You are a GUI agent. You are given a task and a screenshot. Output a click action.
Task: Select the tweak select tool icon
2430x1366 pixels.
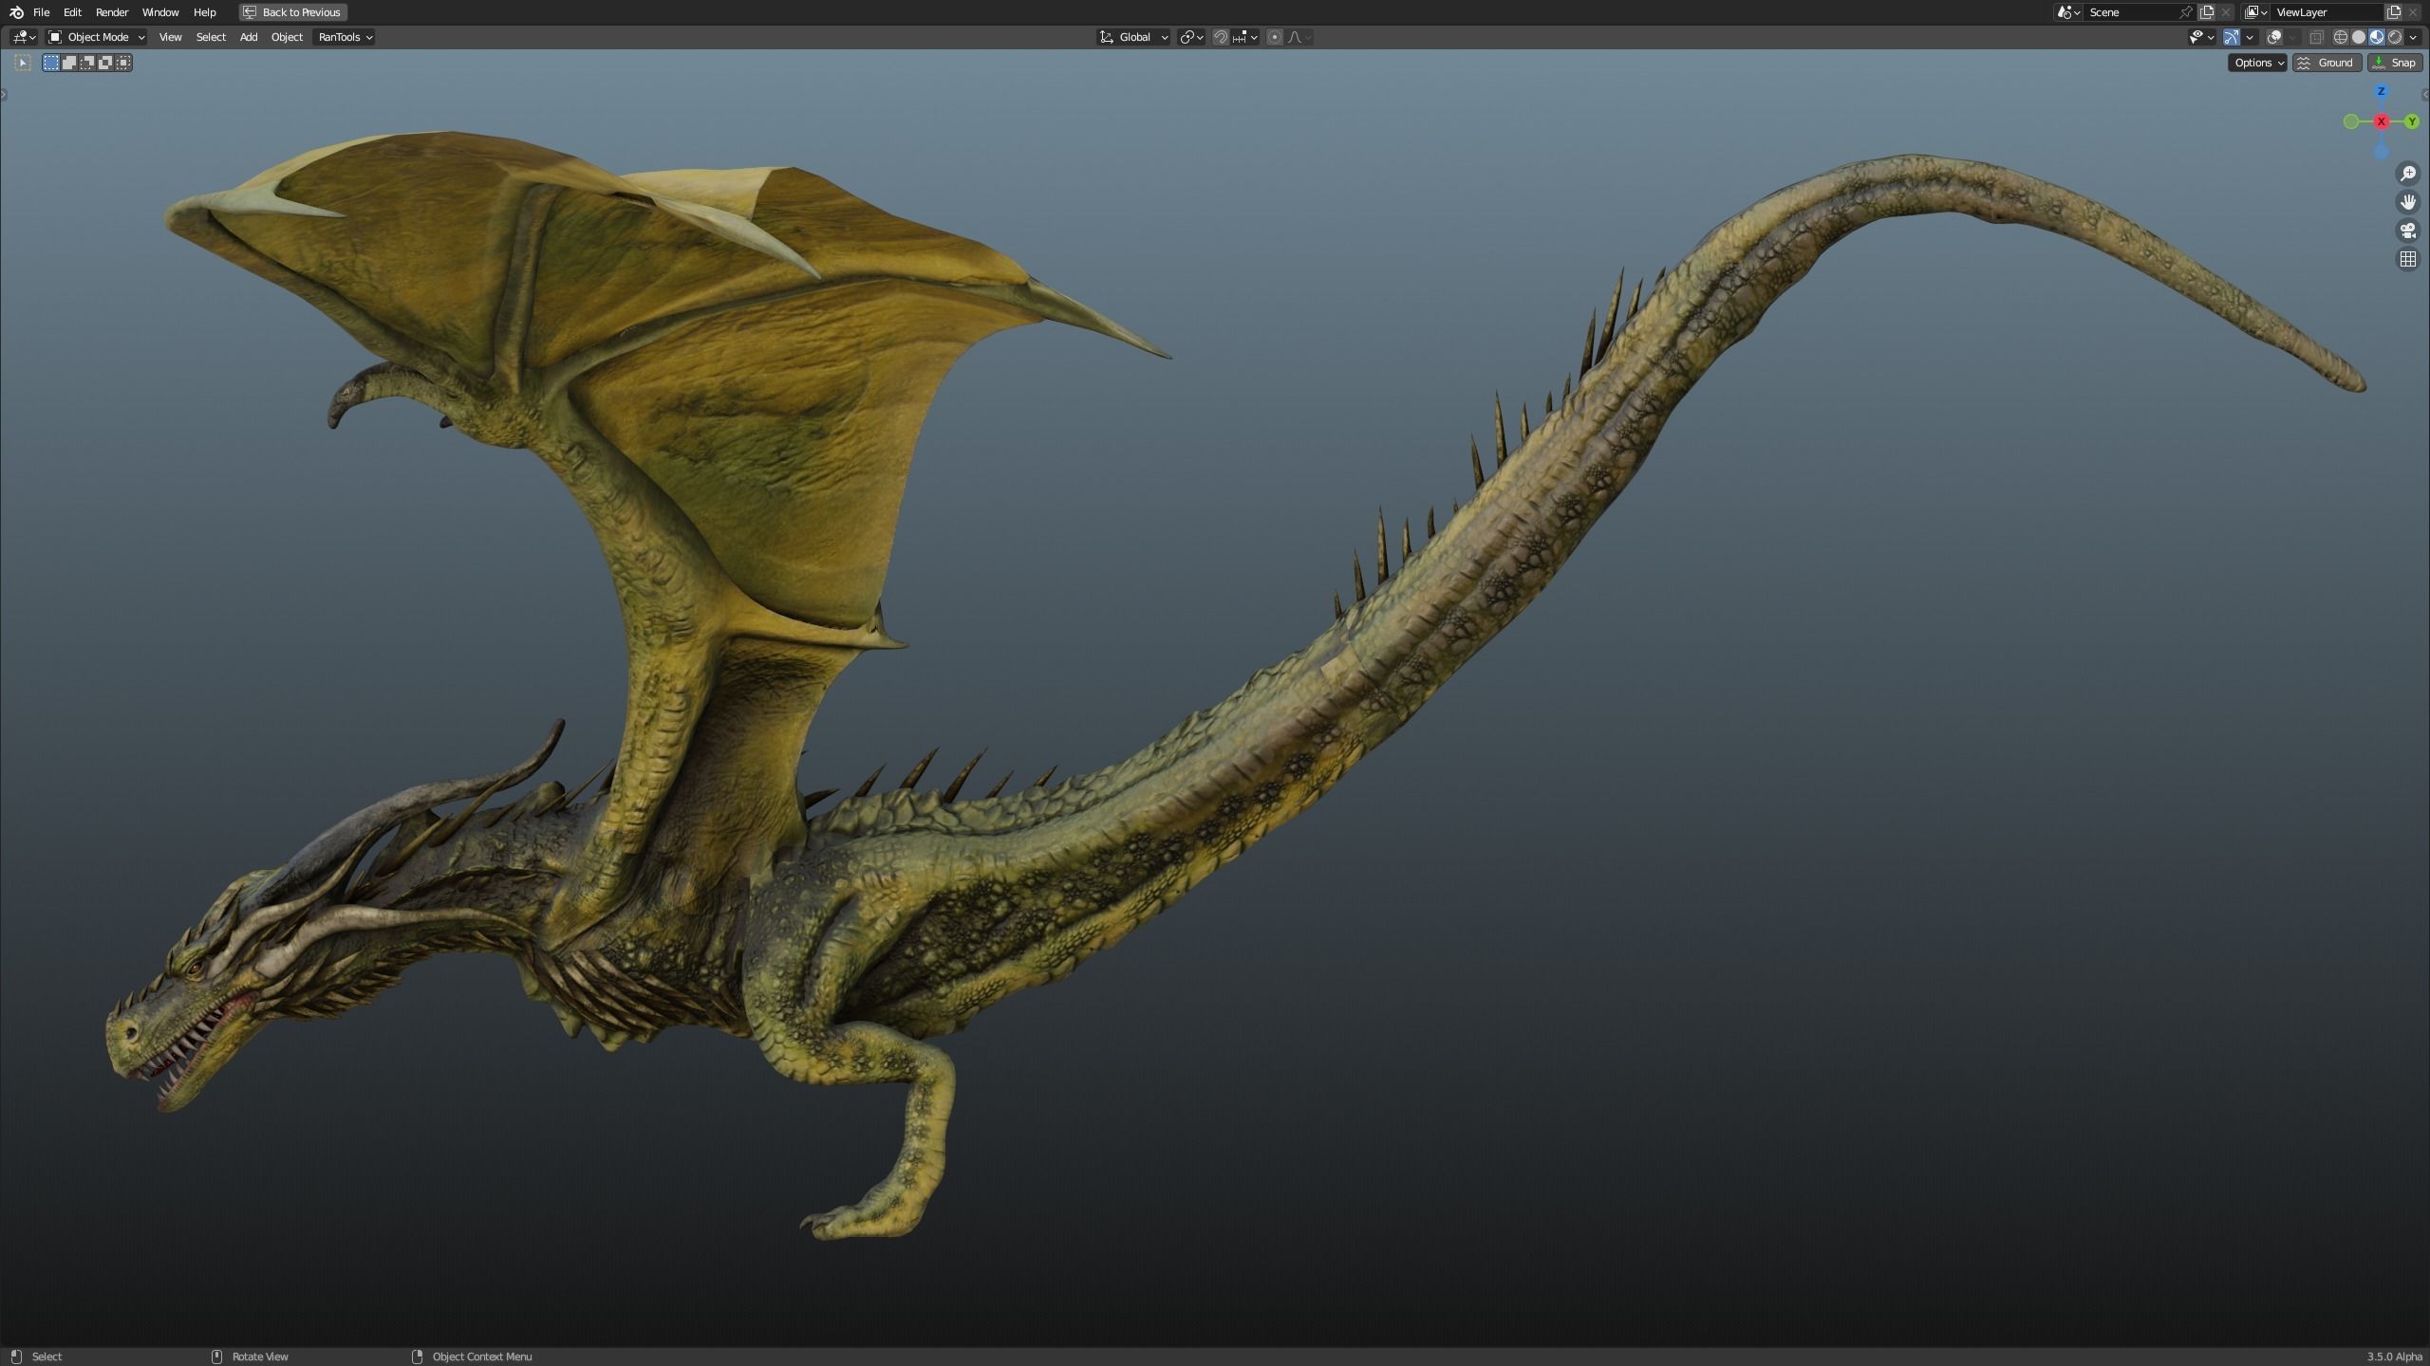23,63
